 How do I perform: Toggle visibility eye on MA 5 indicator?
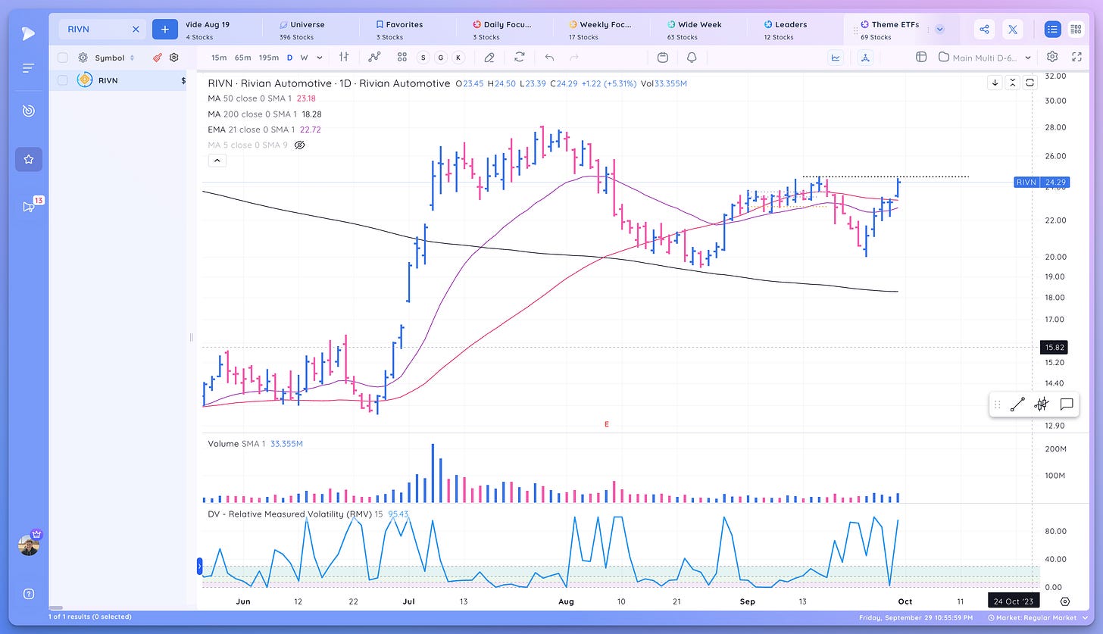coord(299,145)
